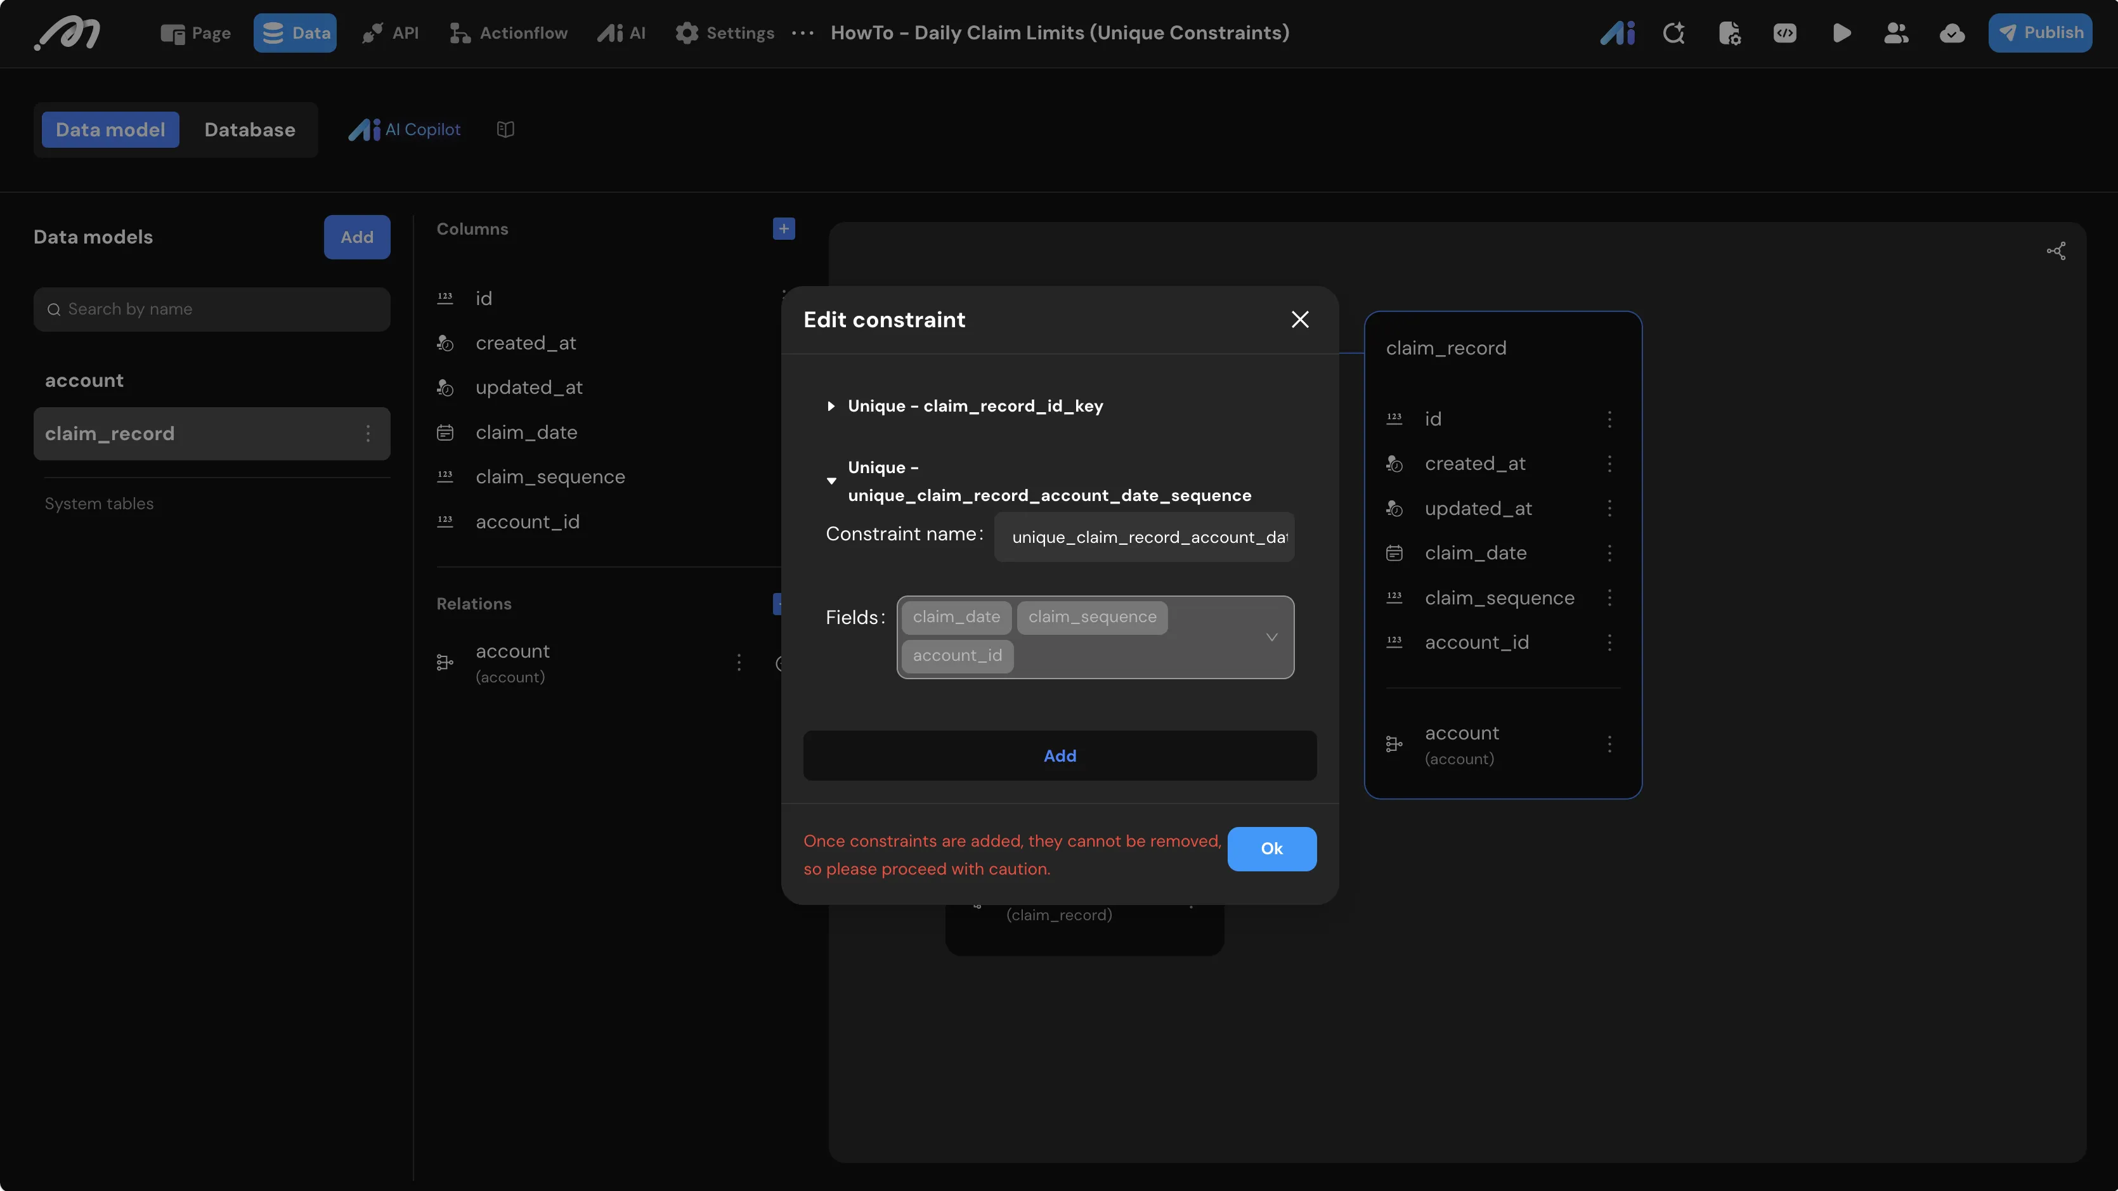Open updated_at options in diagram card
The image size is (2118, 1191).
[1609, 509]
